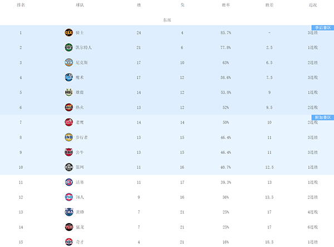Click the 雄鹿 (Bucks) team logo

click(68, 92)
